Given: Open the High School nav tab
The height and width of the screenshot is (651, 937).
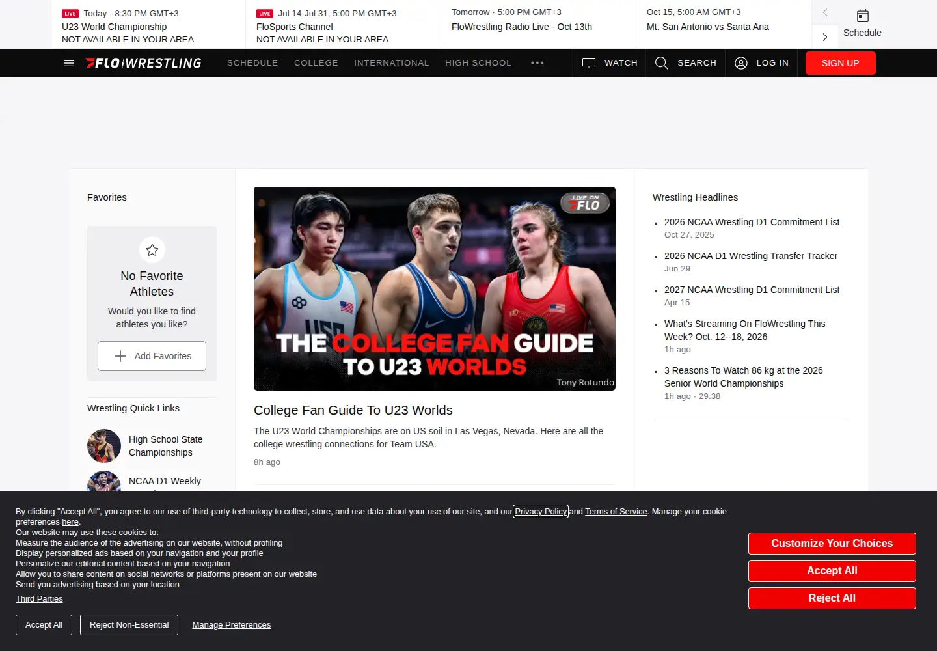Looking at the screenshot, I should coord(478,63).
